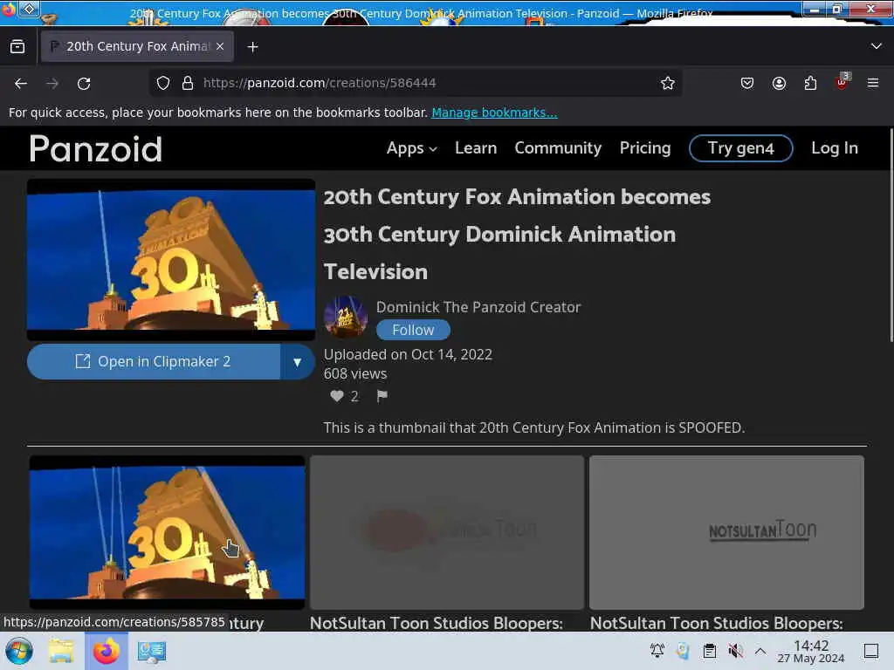Open the File Explorer taskbar icon
This screenshot has width=894, height=670.
tap(61, 651)
